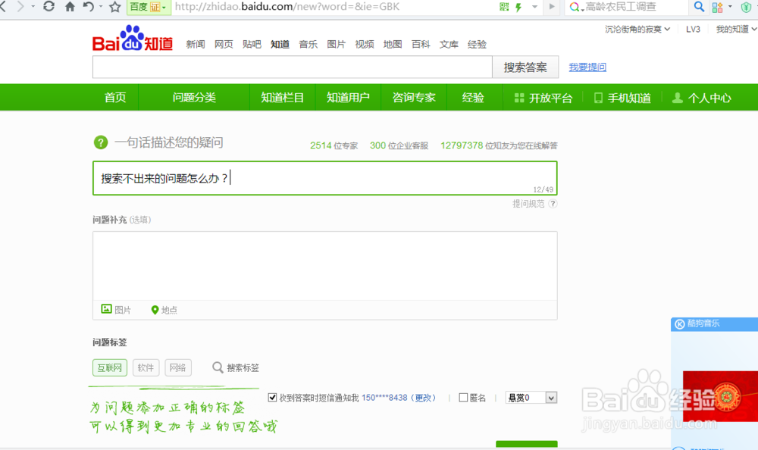Insert a picture via 图片 icon

106,309
